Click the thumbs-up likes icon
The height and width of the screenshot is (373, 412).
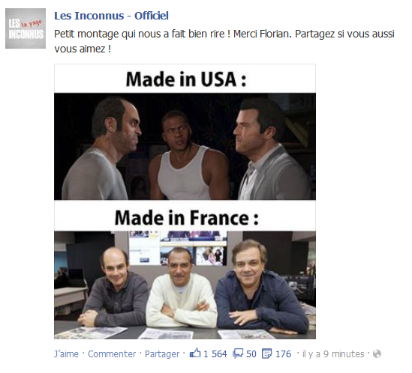(195, 353)
